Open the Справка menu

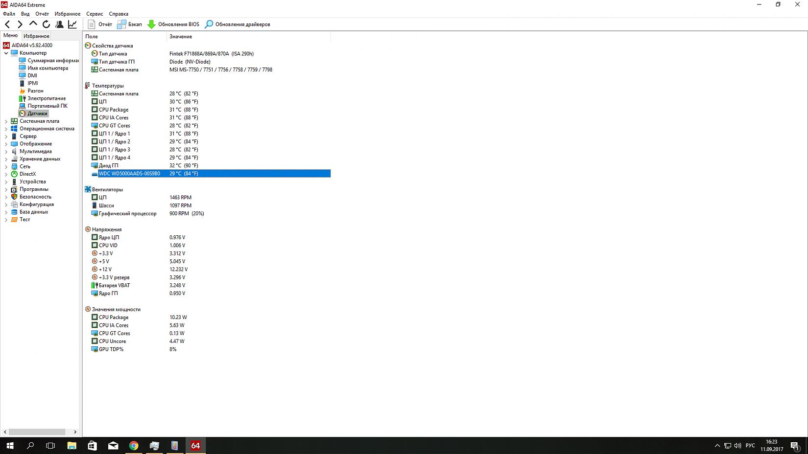[119, 14]
